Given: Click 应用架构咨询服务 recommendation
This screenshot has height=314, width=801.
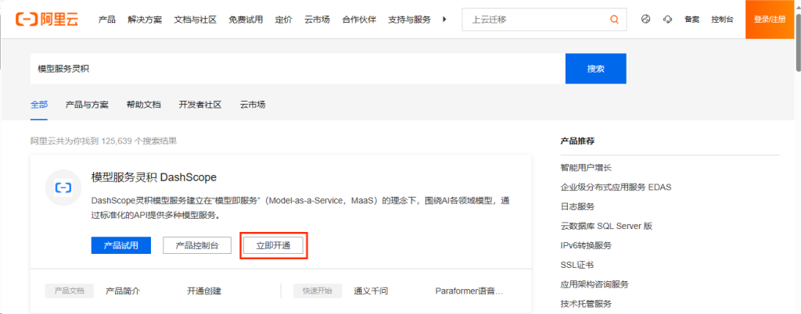Looking at the screenshot, I should point(594,284).
